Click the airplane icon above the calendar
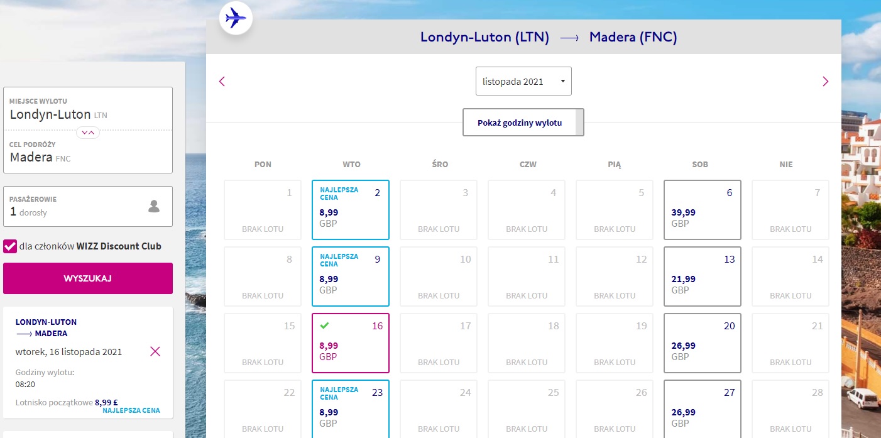This screenshot has width=881, height=438. coord(236,18)
